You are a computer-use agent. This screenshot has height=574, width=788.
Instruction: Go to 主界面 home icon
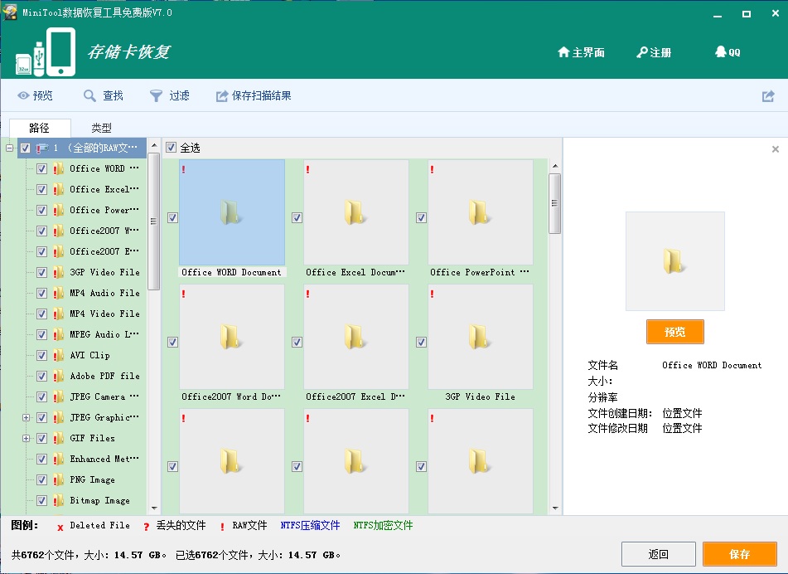(563, 51)
